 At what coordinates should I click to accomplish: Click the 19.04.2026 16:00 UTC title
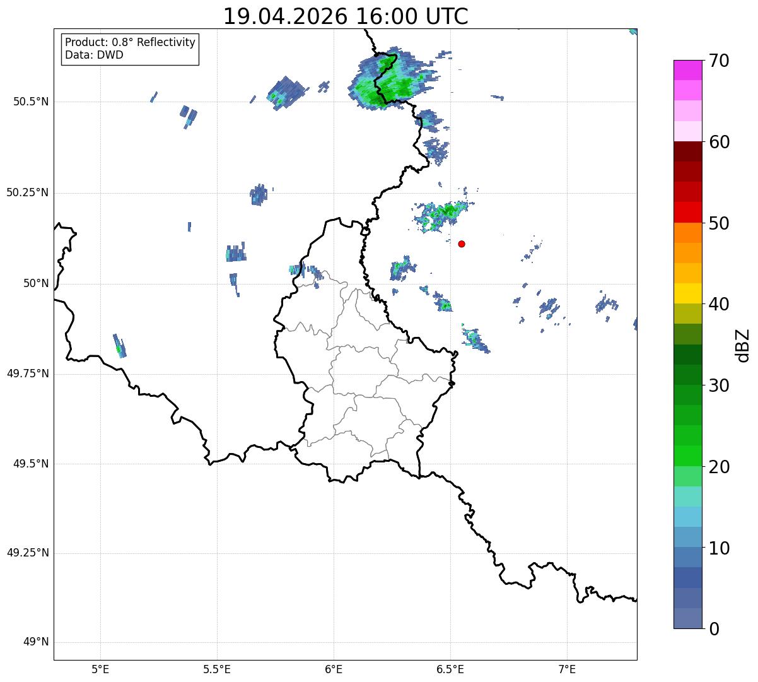point(346,16)
